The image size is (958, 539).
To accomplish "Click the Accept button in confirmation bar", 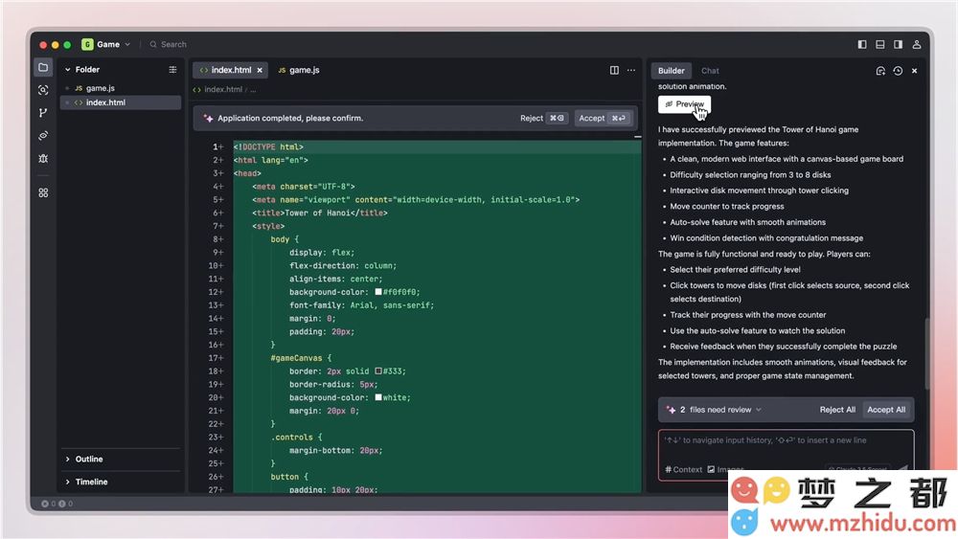I will pyautogui.click(x=603, y=118).
